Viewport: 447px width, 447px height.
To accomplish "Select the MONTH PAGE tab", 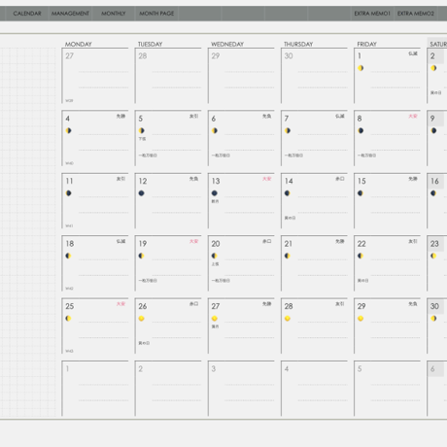I will [x=156, y=14].
